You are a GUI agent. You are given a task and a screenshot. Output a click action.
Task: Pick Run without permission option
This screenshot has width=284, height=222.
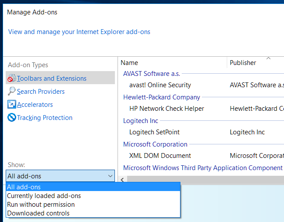click(x=41, y=205)
